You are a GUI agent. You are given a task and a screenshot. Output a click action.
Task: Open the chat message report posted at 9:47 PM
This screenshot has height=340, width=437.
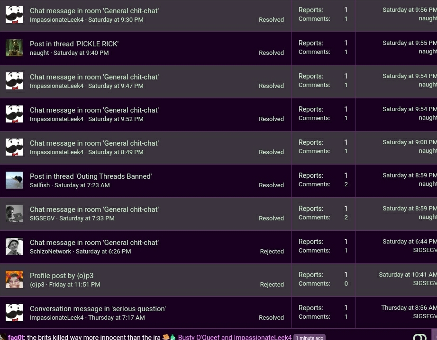[94, 77]
